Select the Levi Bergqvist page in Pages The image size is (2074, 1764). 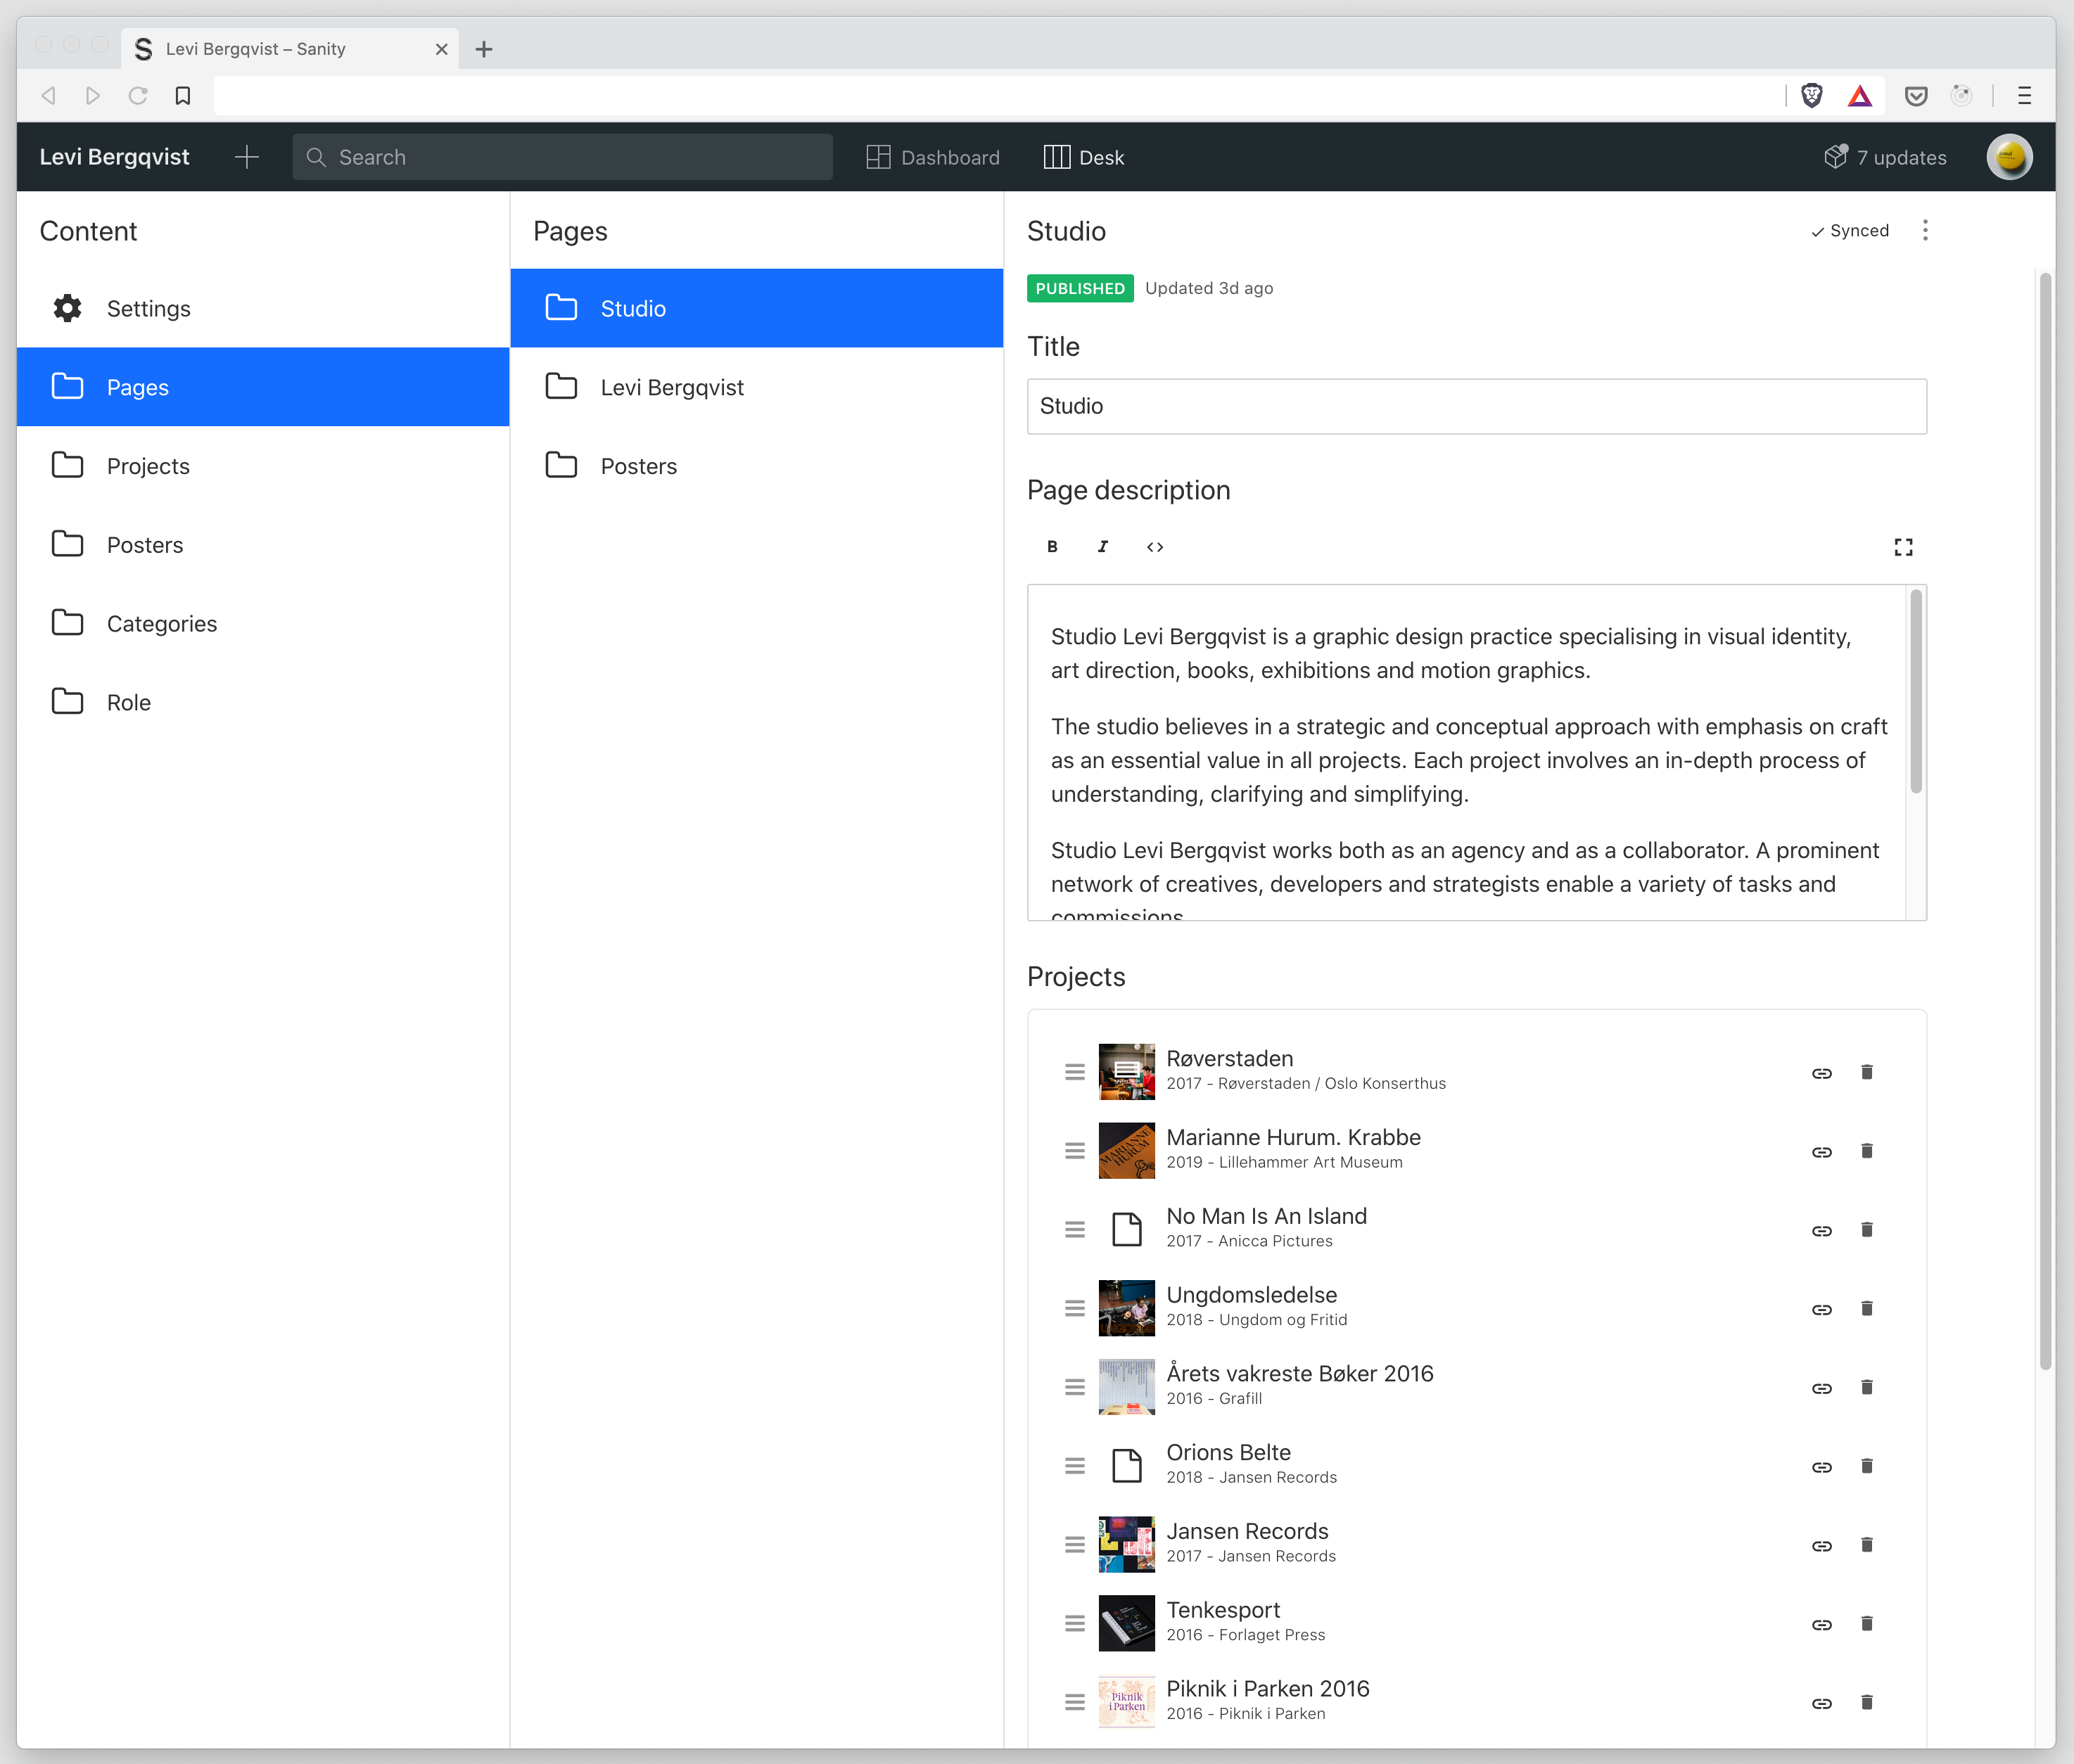click(x=757, y=387)
